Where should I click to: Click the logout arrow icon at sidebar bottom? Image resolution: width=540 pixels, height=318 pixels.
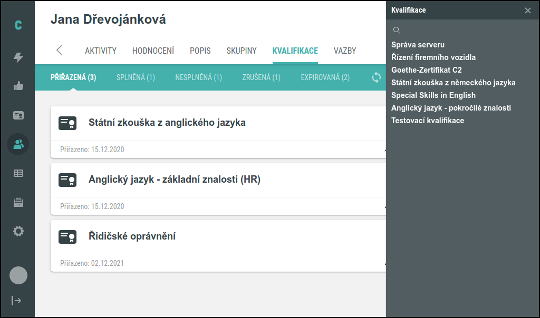click(17, 301)
